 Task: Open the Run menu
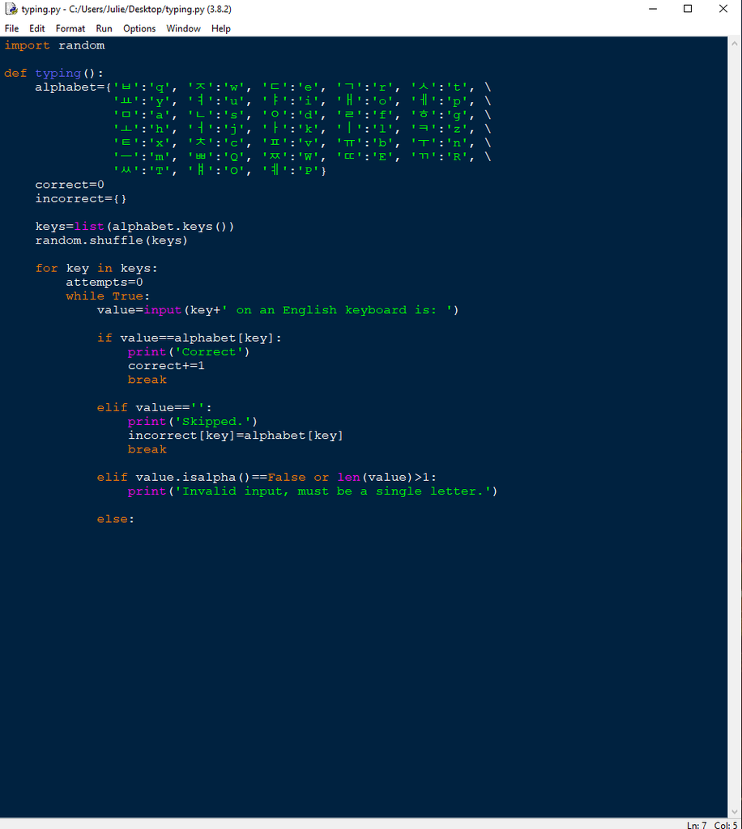tap(104, 28)
